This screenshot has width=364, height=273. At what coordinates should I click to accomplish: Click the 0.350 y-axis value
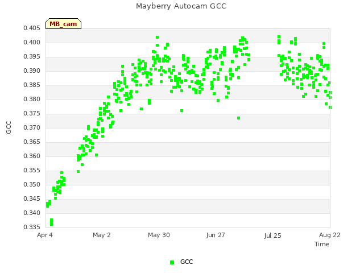tap(32, 184)
